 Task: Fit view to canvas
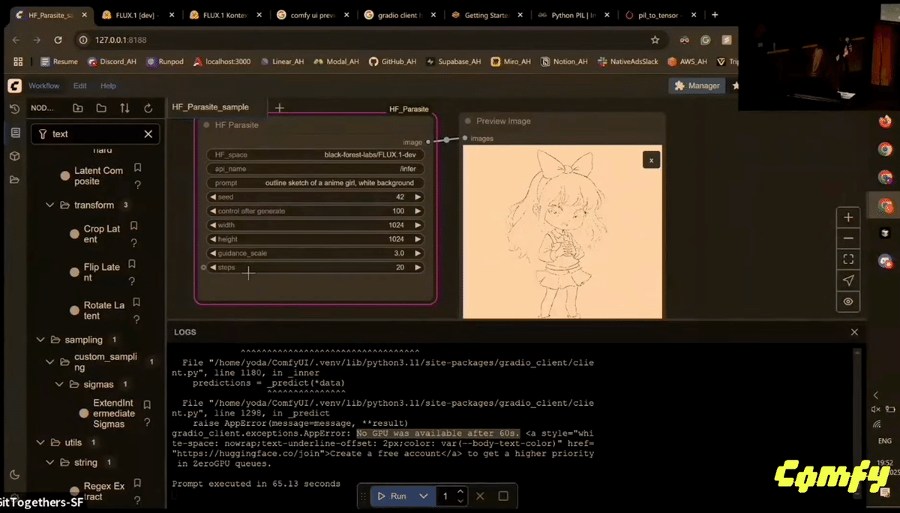tap(848, 259)
